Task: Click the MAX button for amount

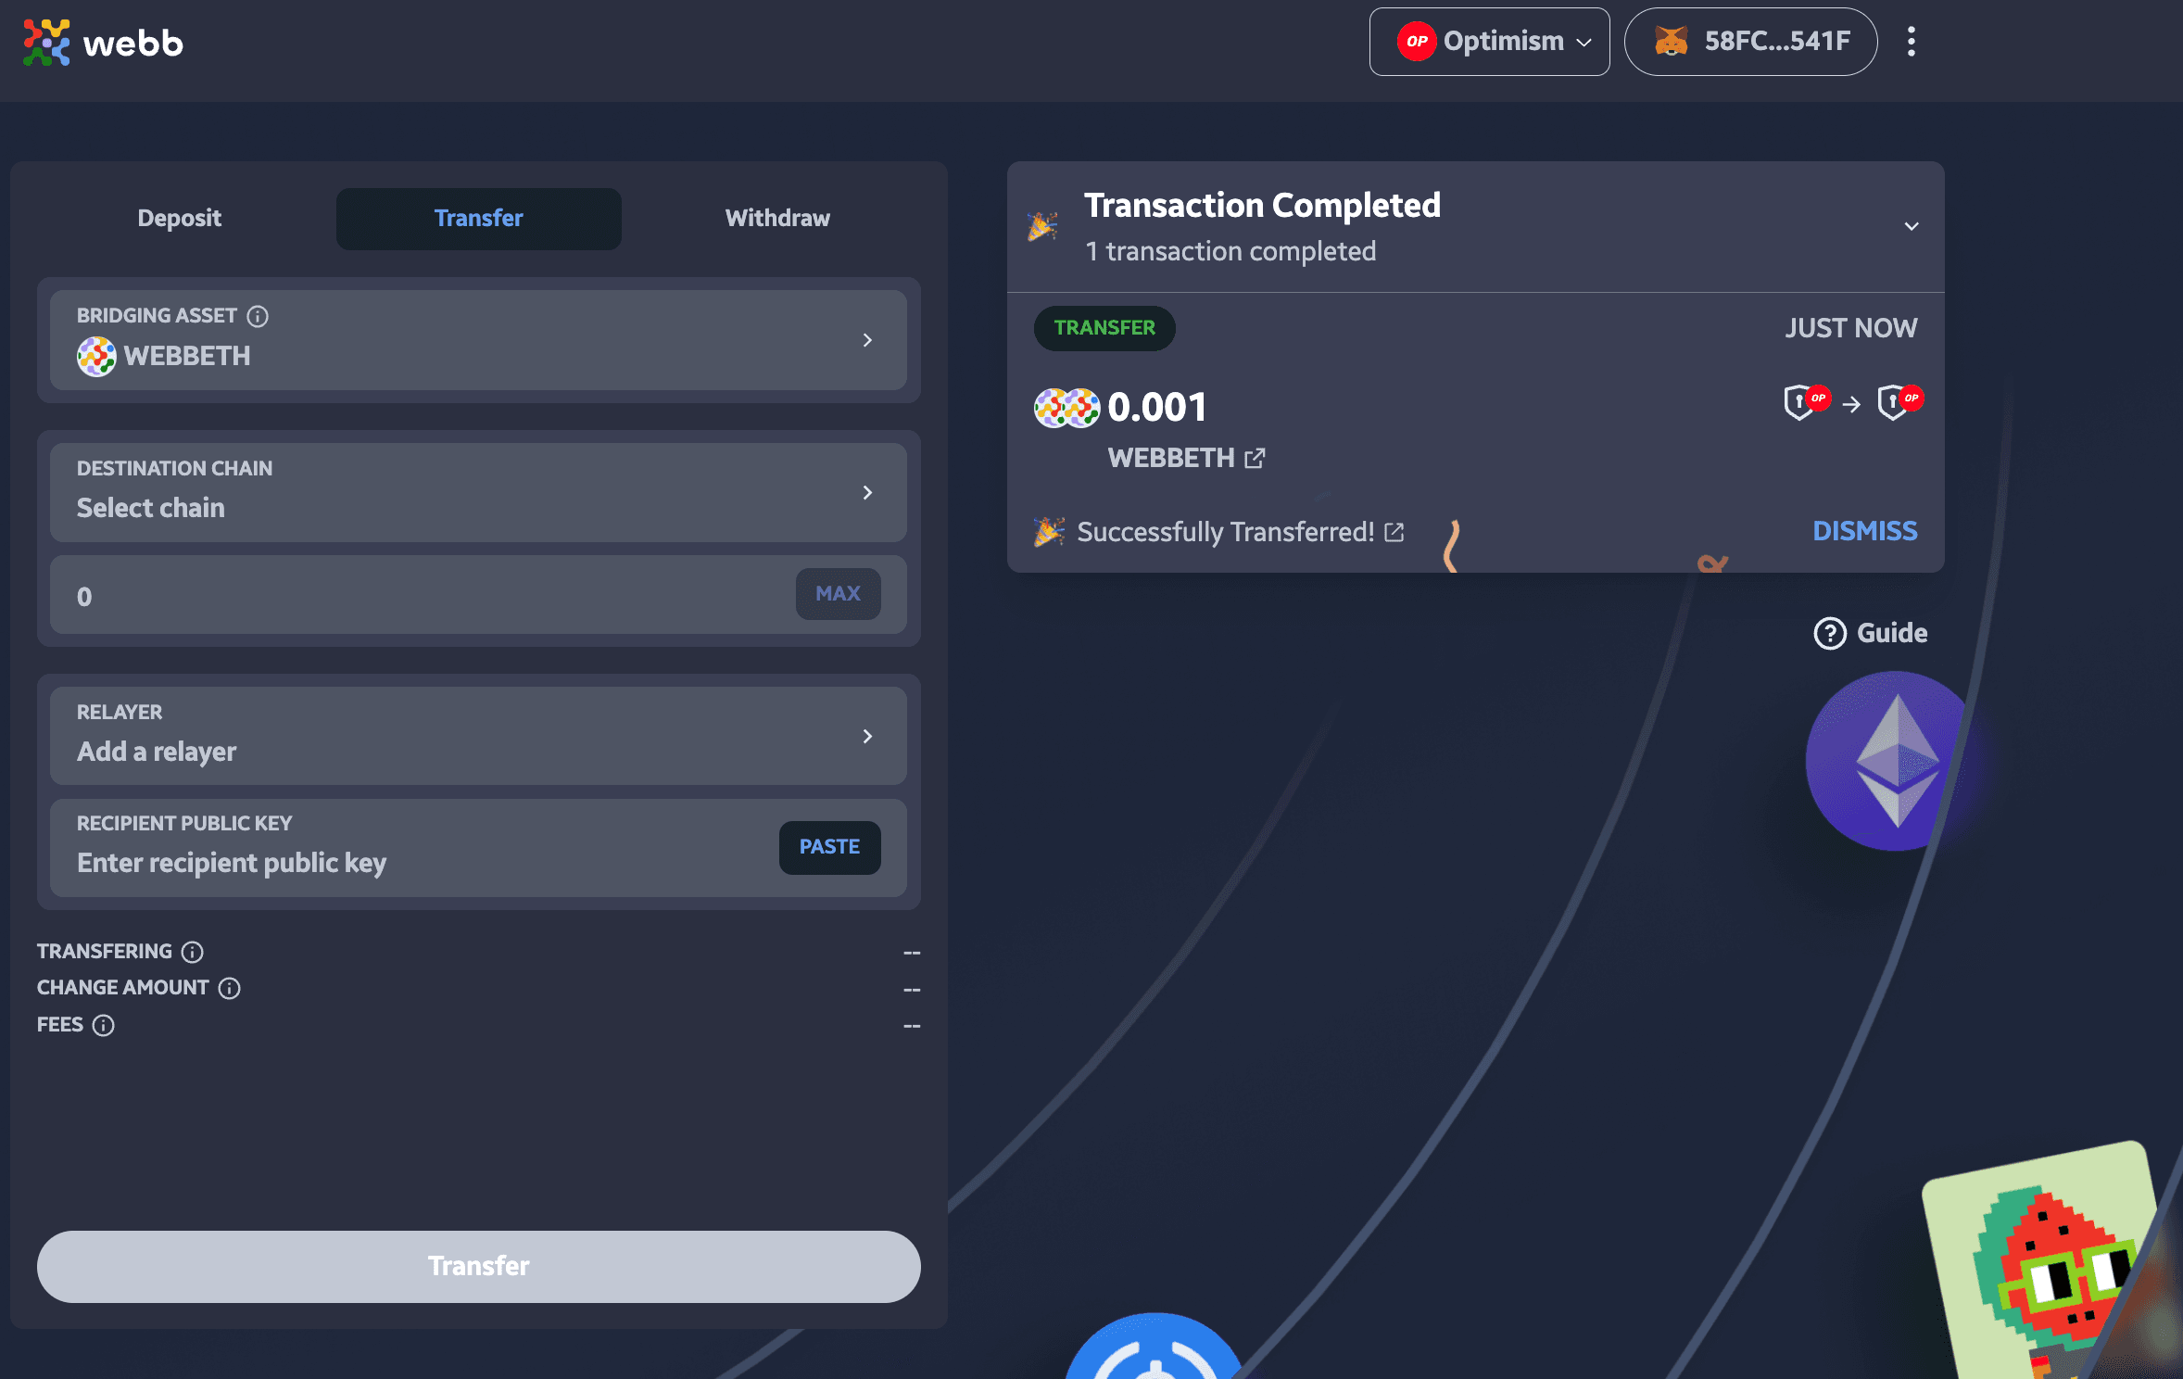Action: [837, 592]
